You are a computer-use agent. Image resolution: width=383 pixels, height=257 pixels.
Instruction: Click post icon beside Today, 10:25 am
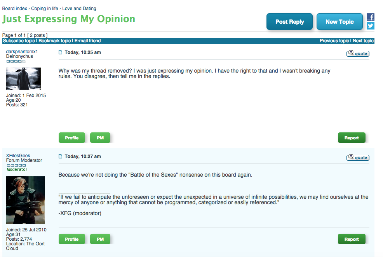click(60, 52)
